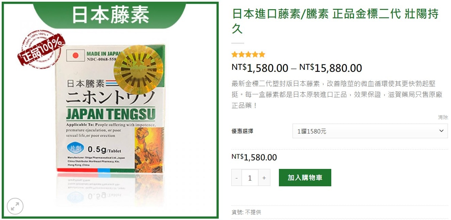The image size is (451, 220).
Task: Click the 加入購物車 button
Action: click(305, 177)
